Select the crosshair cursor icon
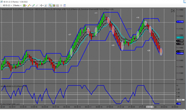The image size is (186, 110). [x=41, y=5]
